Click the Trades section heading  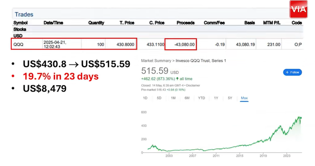24,14
